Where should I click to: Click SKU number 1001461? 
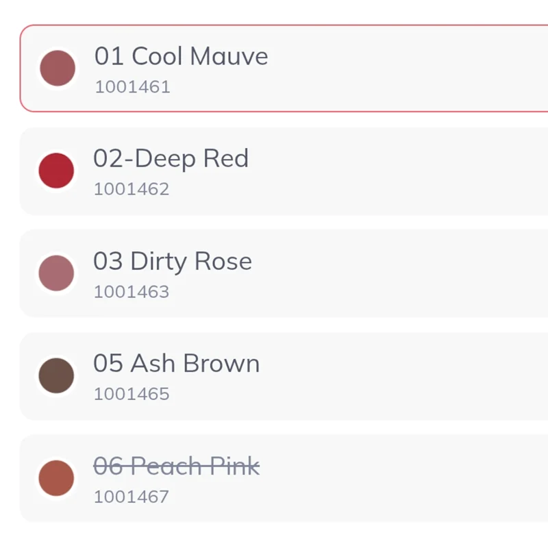click(x=132, y=87)
